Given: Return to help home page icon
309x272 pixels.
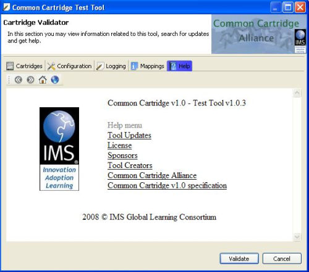Looking at the screenshot, I should pos(43,80).
